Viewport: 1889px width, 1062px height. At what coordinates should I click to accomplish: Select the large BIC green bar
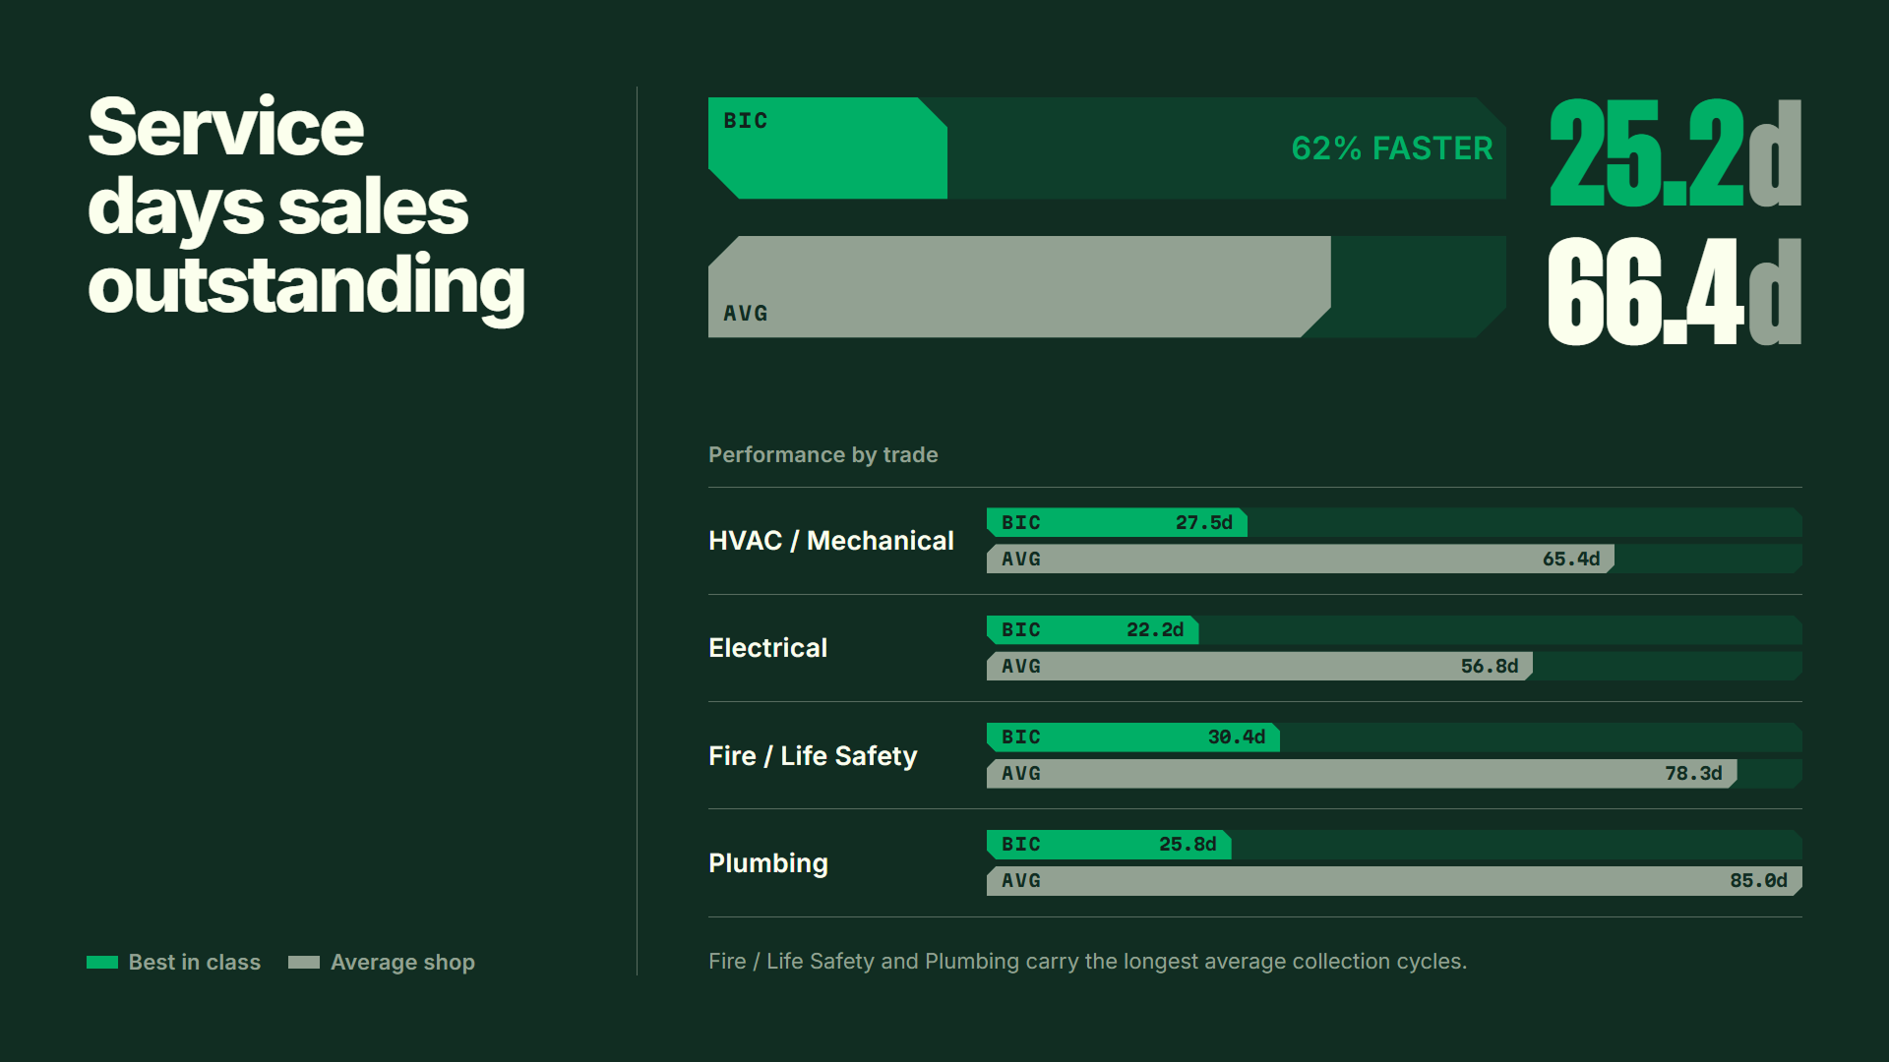(x=827, y=147)
